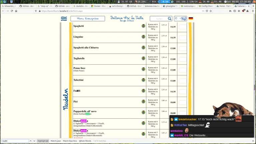Open the hamburger menu on the Fattoria page
This screenshot has width=256, height=144.
point(64,19)
